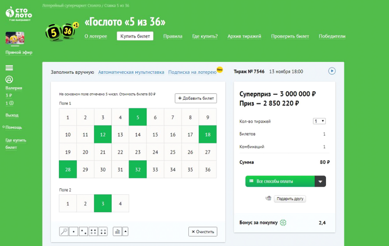Click the 5 из 36 lottery balls logo

pyautogui.click(x=61, y=32)
